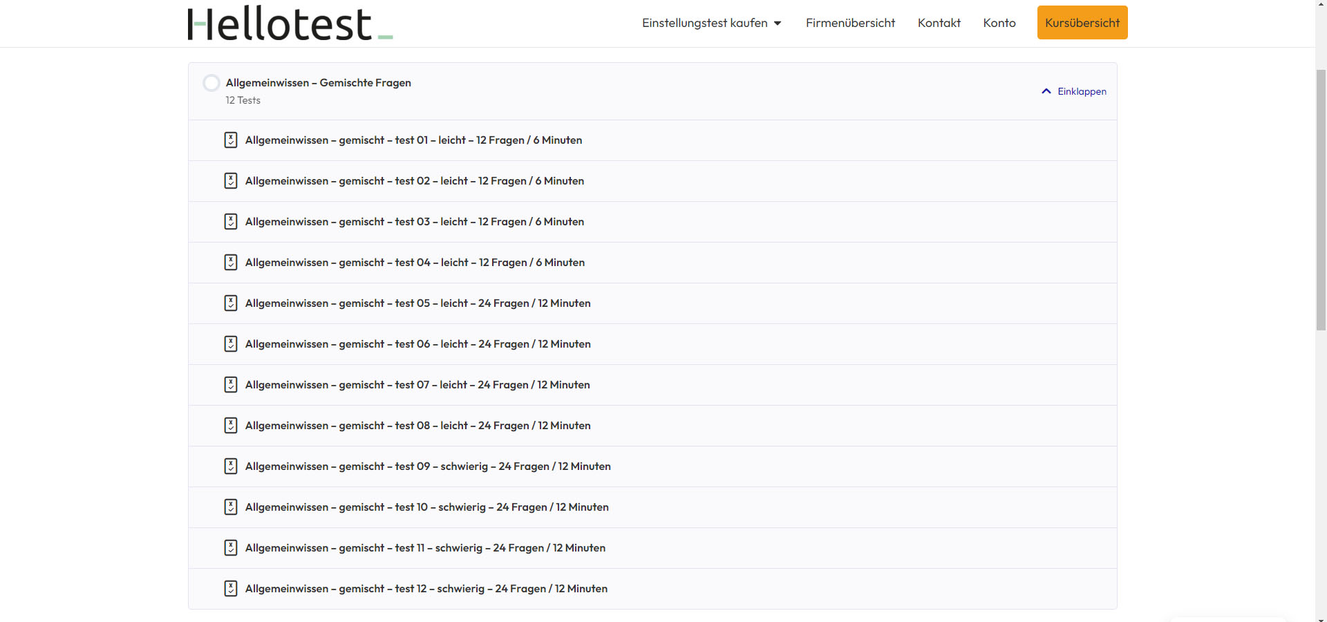
Task: Click scrollbar up arrow
Action: tap(1321, 5)
